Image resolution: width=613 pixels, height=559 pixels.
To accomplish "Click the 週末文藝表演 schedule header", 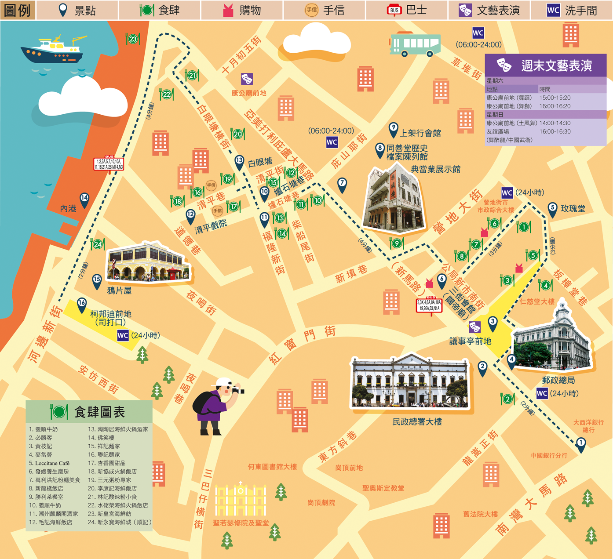I will click(546, 65).
